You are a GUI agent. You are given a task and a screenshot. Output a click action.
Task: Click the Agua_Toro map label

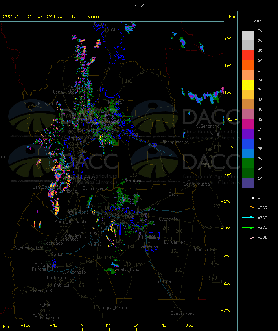[x=78, y=212]
